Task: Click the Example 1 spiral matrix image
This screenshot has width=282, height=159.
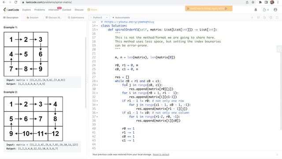Action: pos(26,54)
